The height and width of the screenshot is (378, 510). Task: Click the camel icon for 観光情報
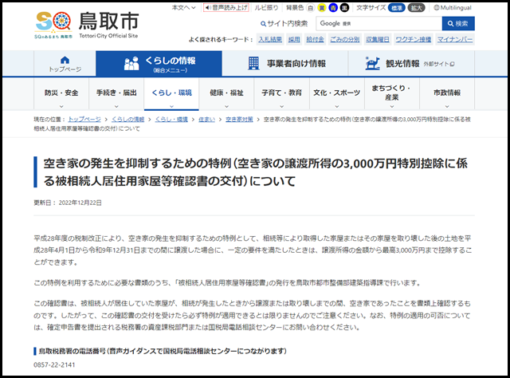point(372,63)
